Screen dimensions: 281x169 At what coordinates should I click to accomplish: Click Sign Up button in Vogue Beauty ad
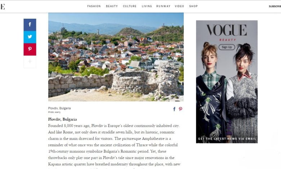click(x=227, y=47)
